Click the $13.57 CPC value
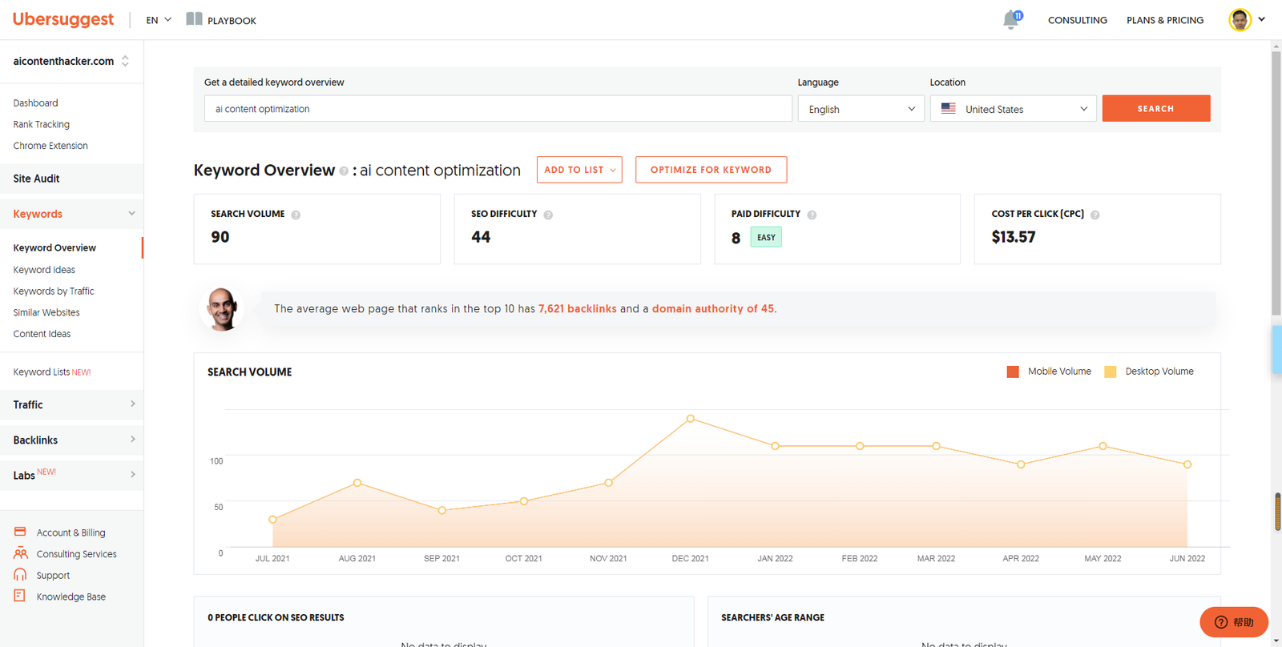Viewport: 1282px width, 647px height. click(x=1014, y=237)
